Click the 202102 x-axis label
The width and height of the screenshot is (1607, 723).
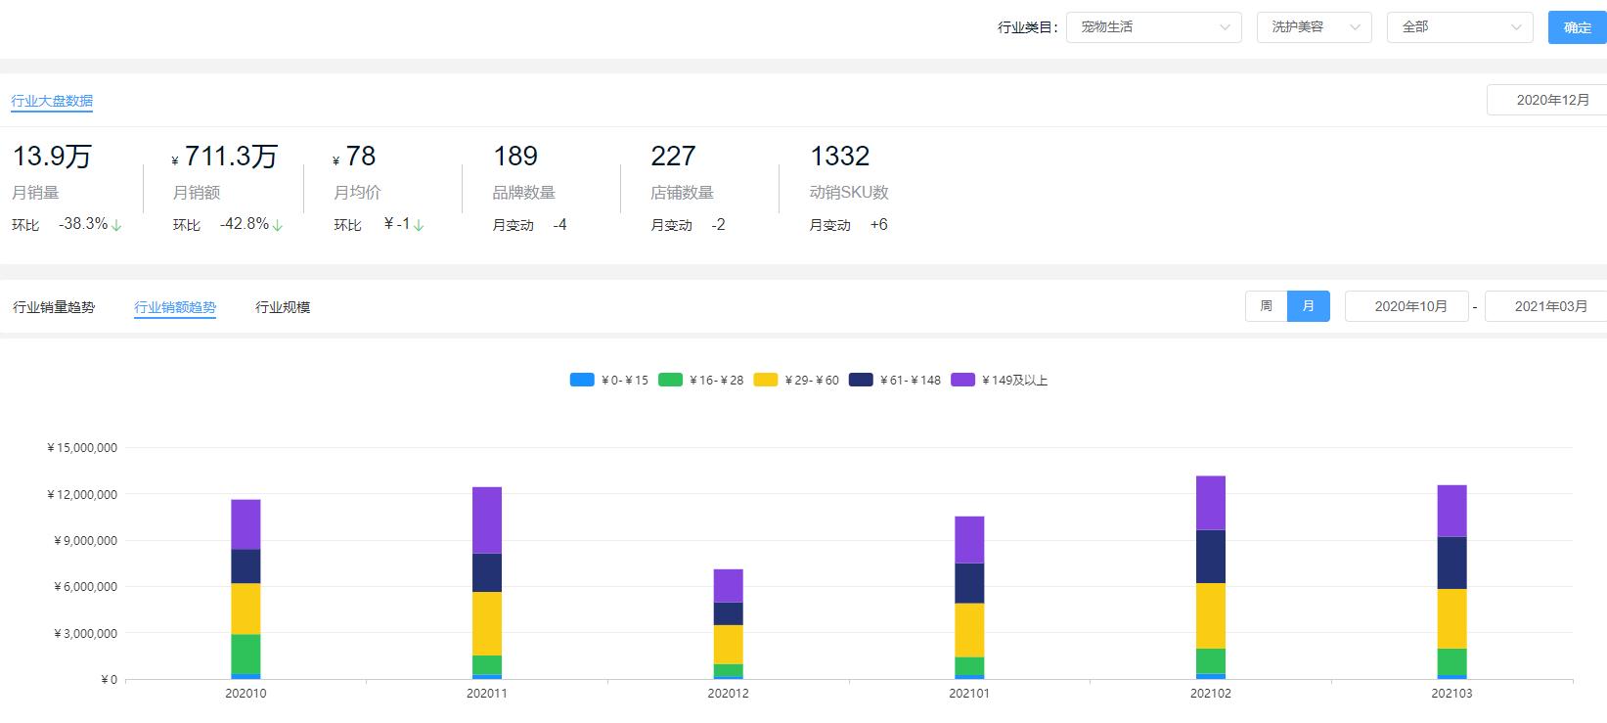[1211, 693]
